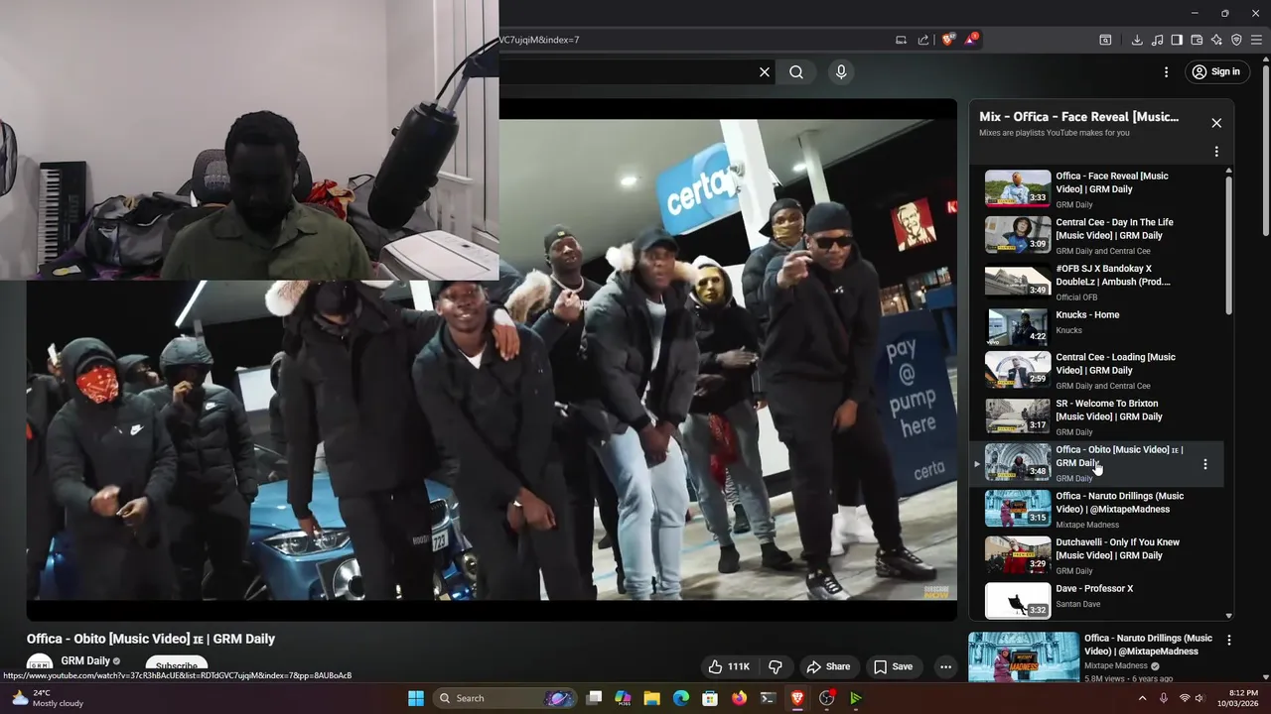Open Task View on the taskbar

(x=594, y=698)
